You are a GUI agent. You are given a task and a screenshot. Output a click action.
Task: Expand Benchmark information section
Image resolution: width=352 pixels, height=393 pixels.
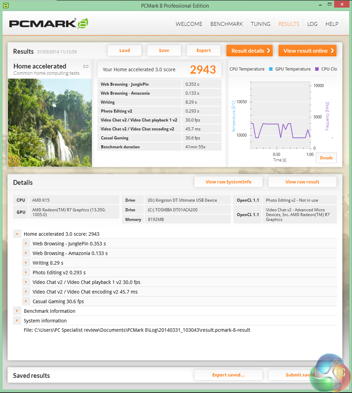[x=17, y=311]
